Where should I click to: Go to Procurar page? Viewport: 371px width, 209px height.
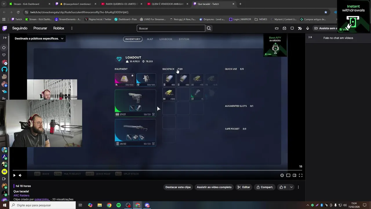(x=40, y=28)
